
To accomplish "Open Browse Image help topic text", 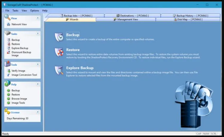I will pos(19,99).
